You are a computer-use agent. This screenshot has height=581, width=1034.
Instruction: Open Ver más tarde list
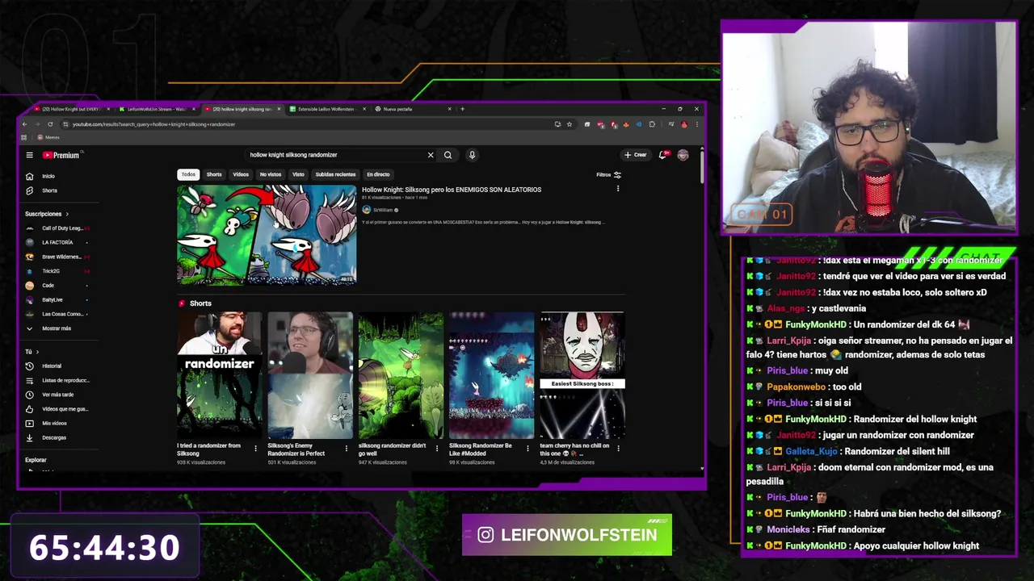tap(57, 395)
